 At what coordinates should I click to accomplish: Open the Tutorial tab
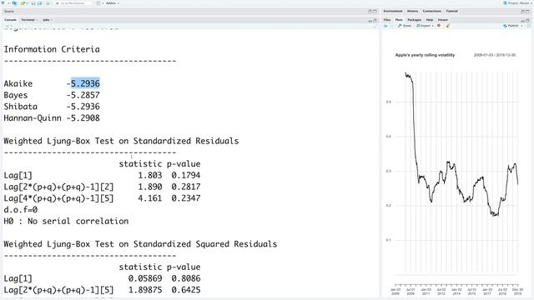click(452, 11)
